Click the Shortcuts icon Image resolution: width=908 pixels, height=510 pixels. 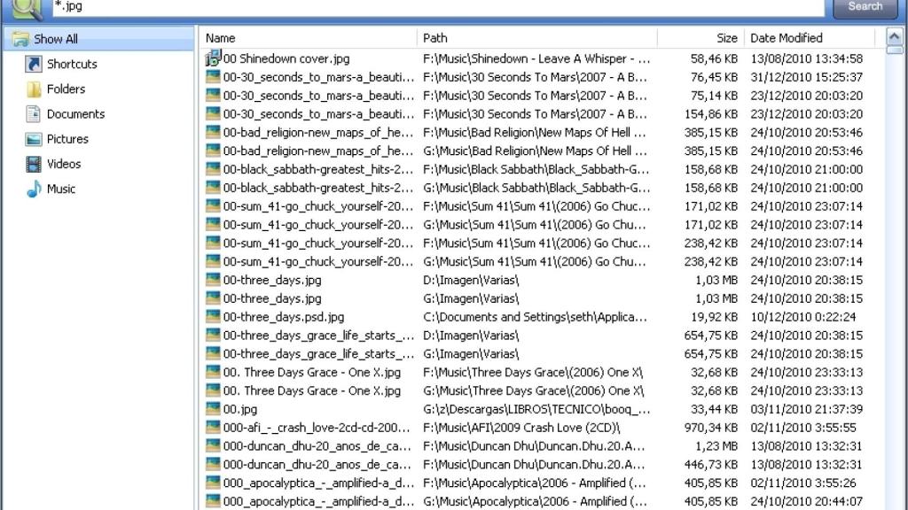[34, 64]
